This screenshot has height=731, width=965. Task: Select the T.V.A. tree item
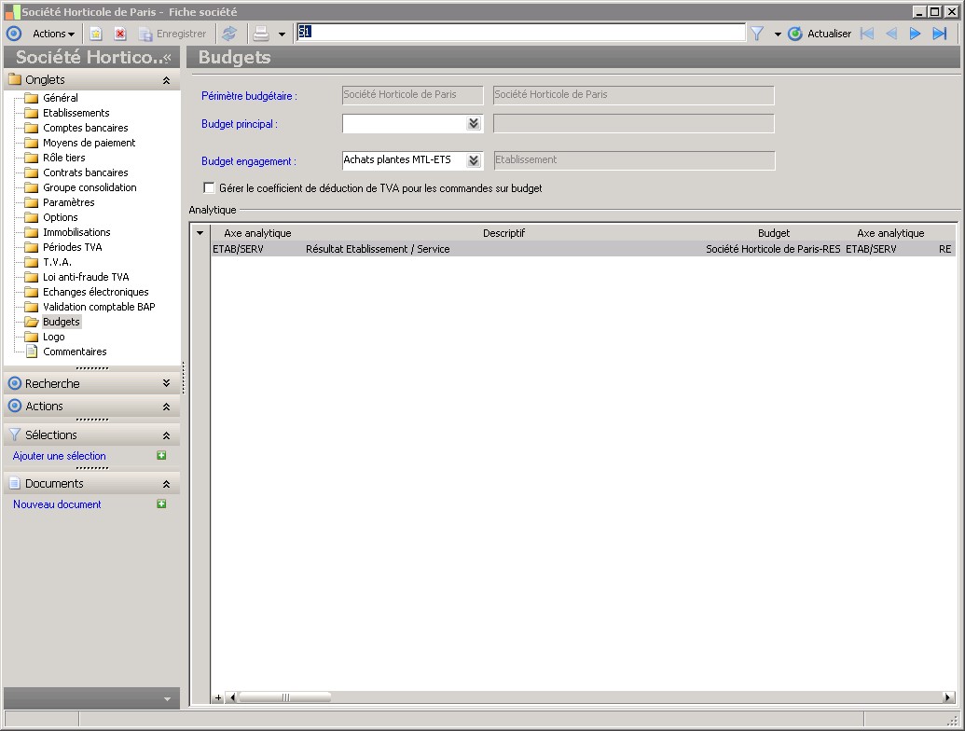click(x=57, y=262)
